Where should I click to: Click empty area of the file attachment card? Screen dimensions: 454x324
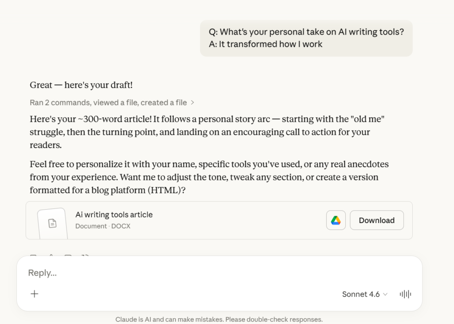pyautogui.click(x=238, y=220)
